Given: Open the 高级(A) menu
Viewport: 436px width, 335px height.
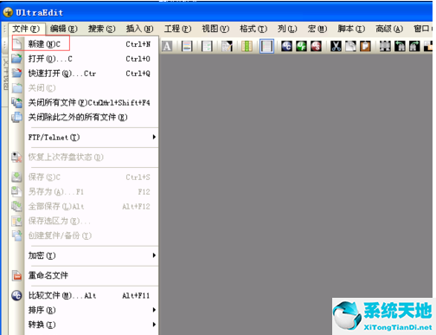Looking at the screenshot, I should pos(389,29).
